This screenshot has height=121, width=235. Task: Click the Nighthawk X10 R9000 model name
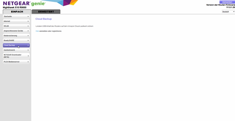click(x=15, y=7)
